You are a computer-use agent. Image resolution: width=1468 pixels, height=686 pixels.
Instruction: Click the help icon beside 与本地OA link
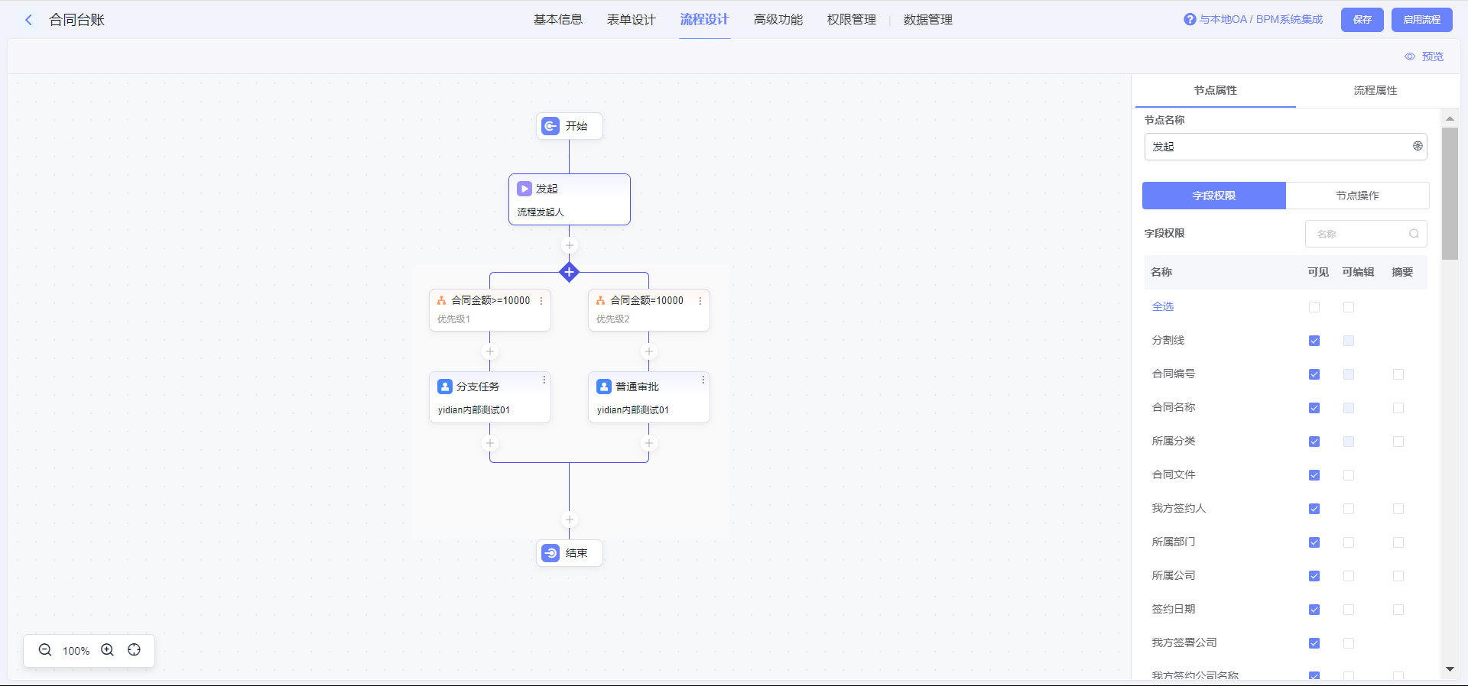tap(1190, 20)
